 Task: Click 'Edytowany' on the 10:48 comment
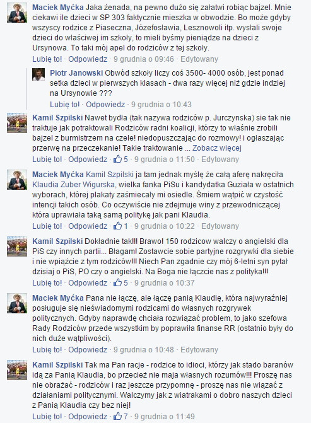(199, 350)
